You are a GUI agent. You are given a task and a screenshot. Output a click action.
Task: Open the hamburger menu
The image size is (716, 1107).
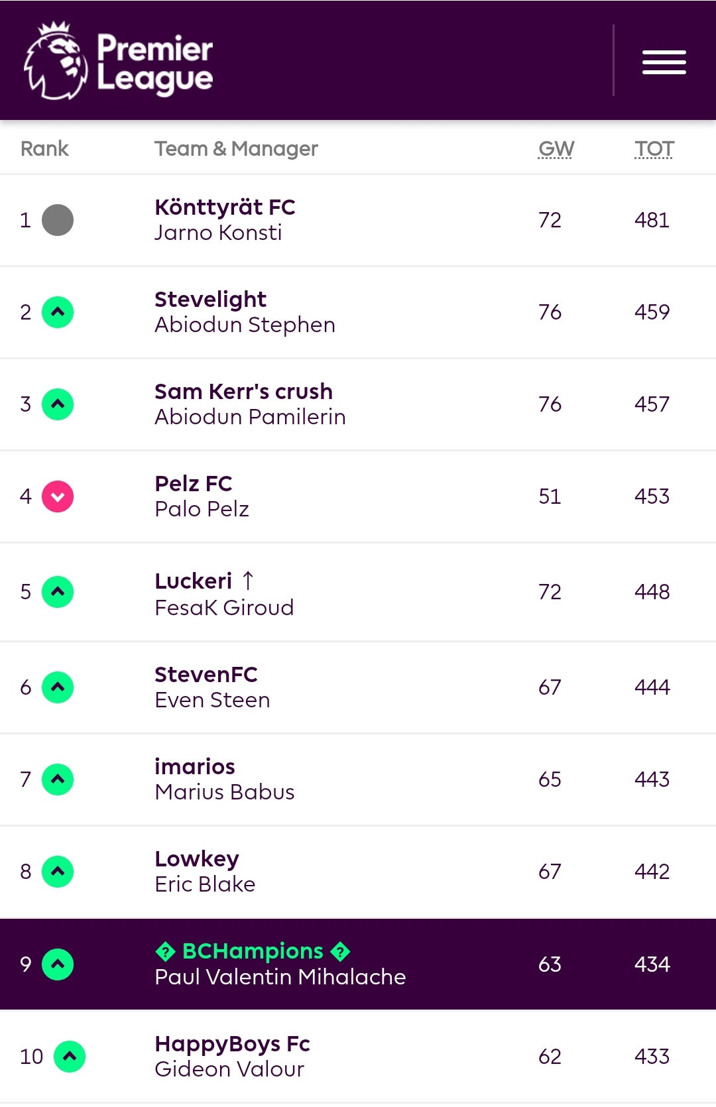pyautogui.click(x=664, y=62)
